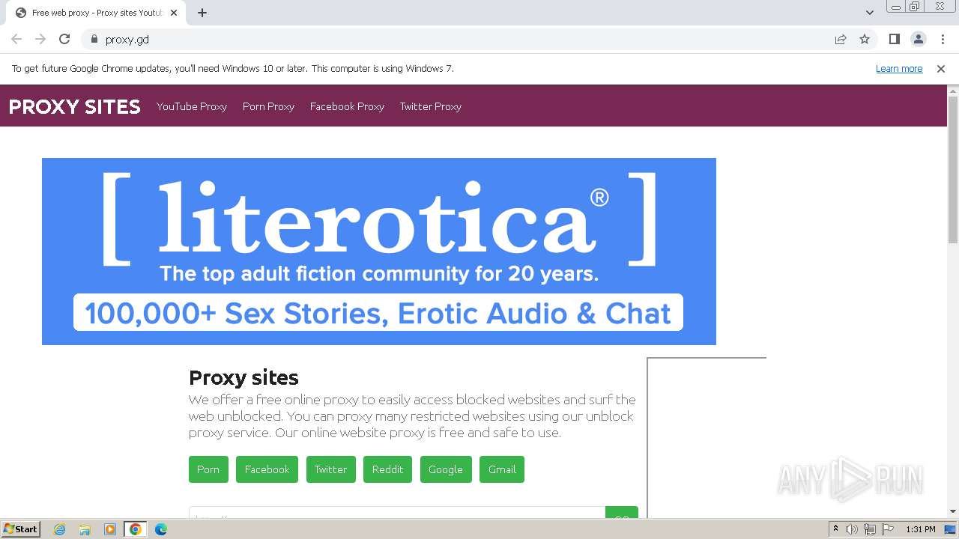Viewport: 959px width, 539px height.
Task: Open the media player taskbar icon
Action: click(110, 529)
